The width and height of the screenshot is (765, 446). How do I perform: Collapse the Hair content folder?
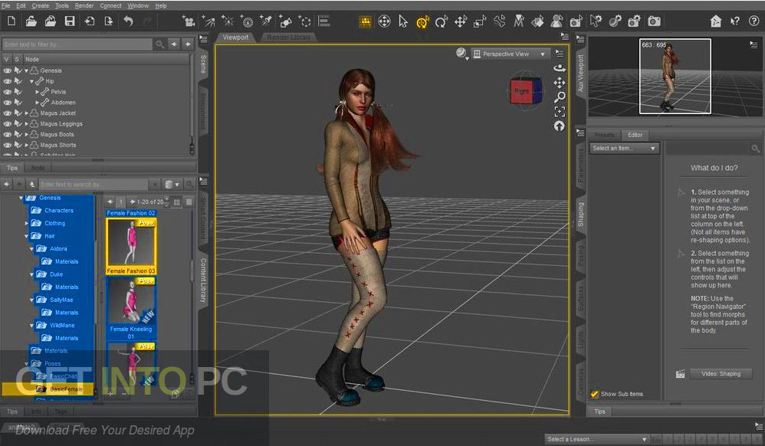tap(26, 236)
